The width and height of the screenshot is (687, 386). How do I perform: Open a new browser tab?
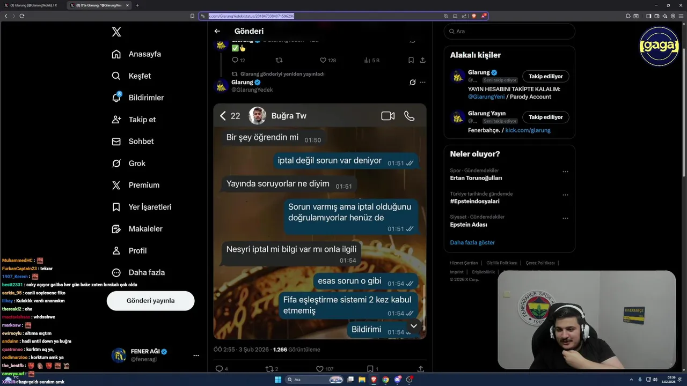point(137,5)
